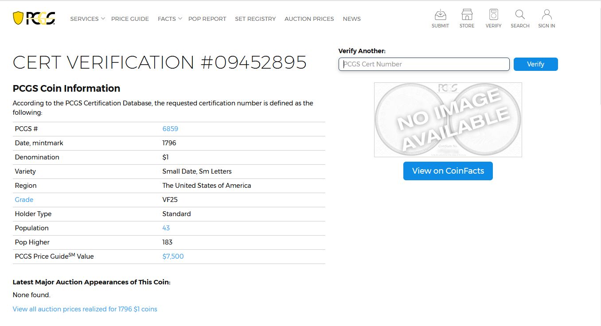Image resolution: width=601 pixels, height=326 pixels.
Task: Open the News menu item
Action: (351, 19)
